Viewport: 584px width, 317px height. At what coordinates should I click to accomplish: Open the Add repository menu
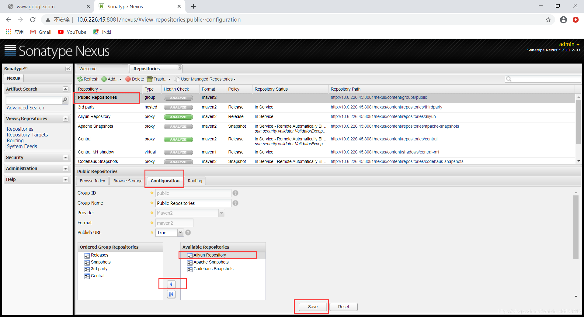(112, 79)
